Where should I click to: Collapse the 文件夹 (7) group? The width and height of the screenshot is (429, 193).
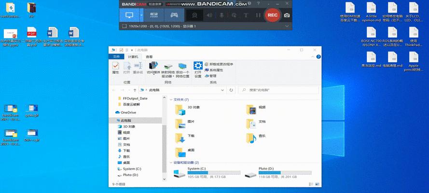pos(171,100)
